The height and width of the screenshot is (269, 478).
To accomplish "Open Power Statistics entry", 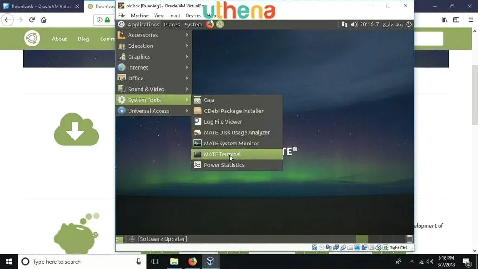I will (237, 165).
